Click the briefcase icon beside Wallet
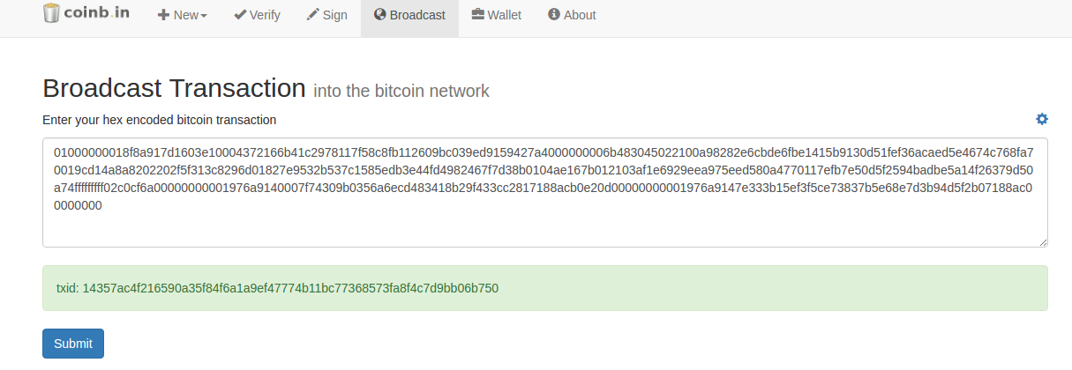This screenshot has height=370, width=1072. [478, 15]
